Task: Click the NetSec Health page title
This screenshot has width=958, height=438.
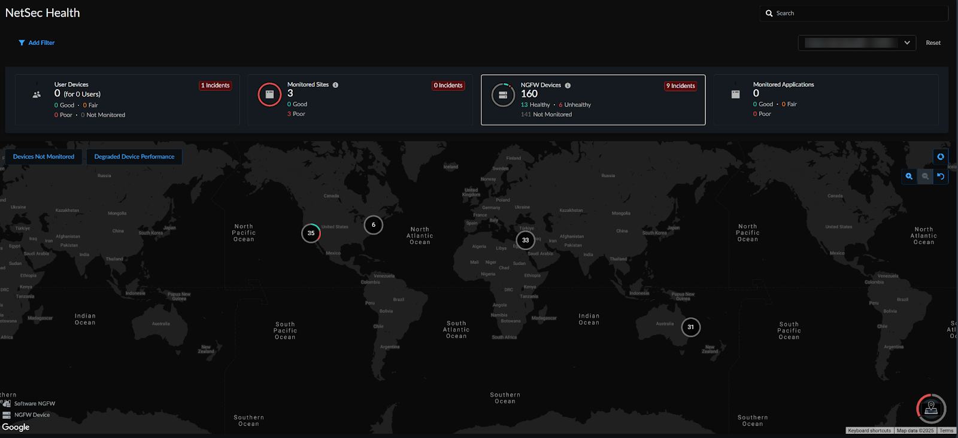Action: click(x=43, y=13)
